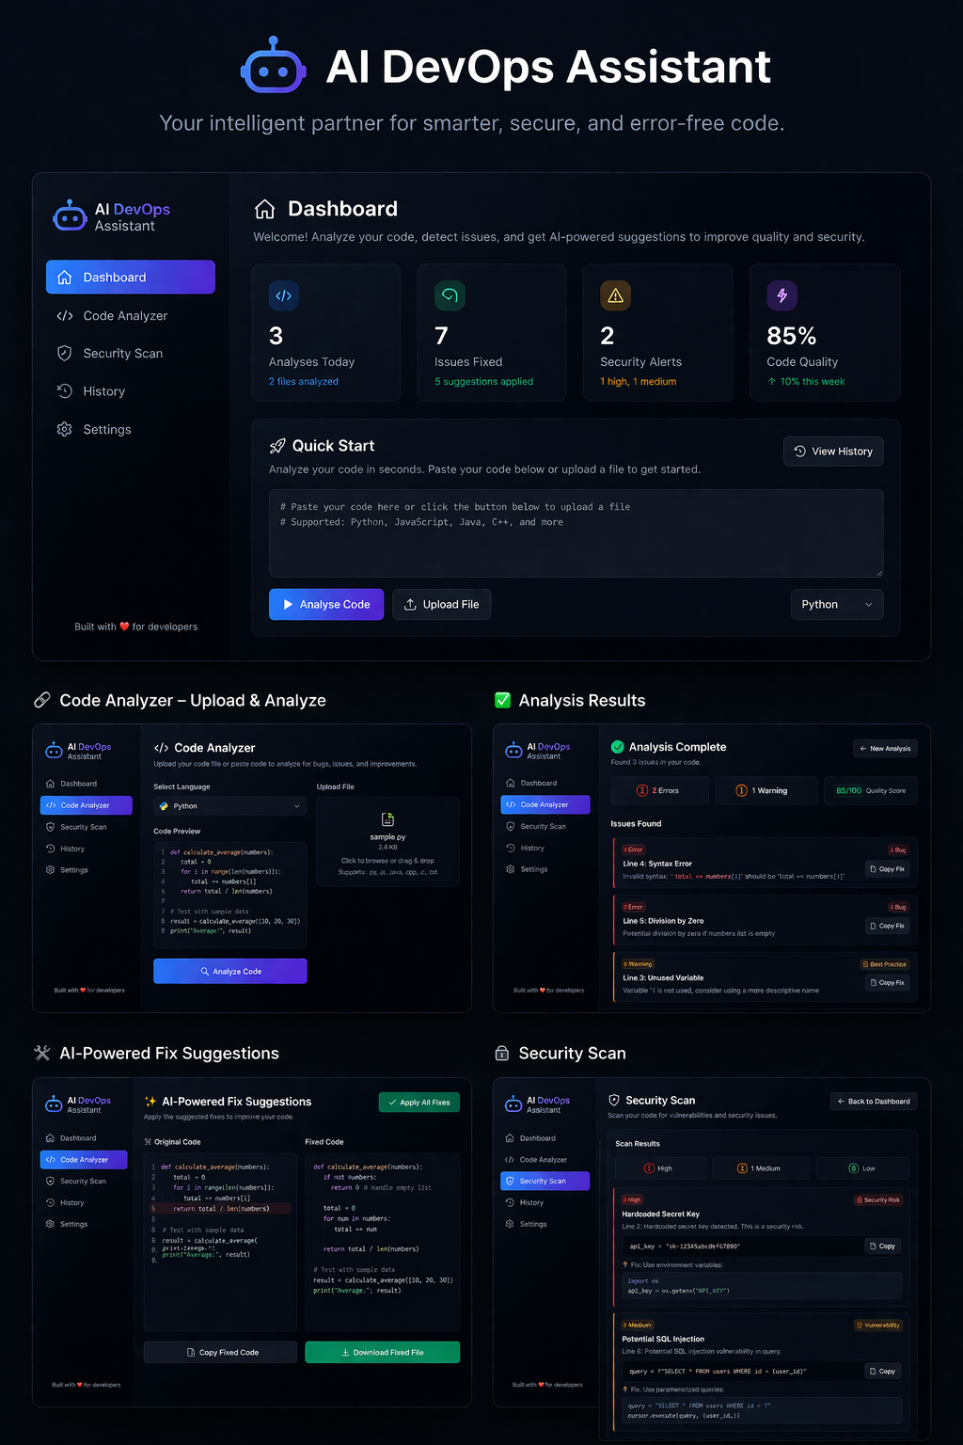The width and height of the screenshot is (963, 1445).
Task: Click the Analyse Code button
Action: [326, 604]
